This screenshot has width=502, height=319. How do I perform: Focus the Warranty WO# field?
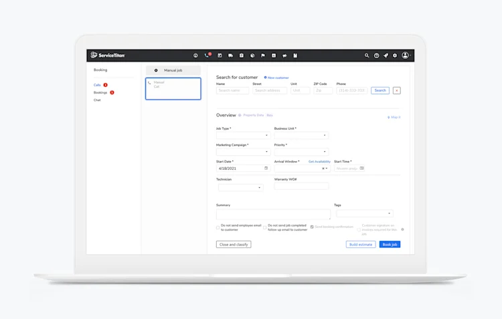tap(301, 186)
